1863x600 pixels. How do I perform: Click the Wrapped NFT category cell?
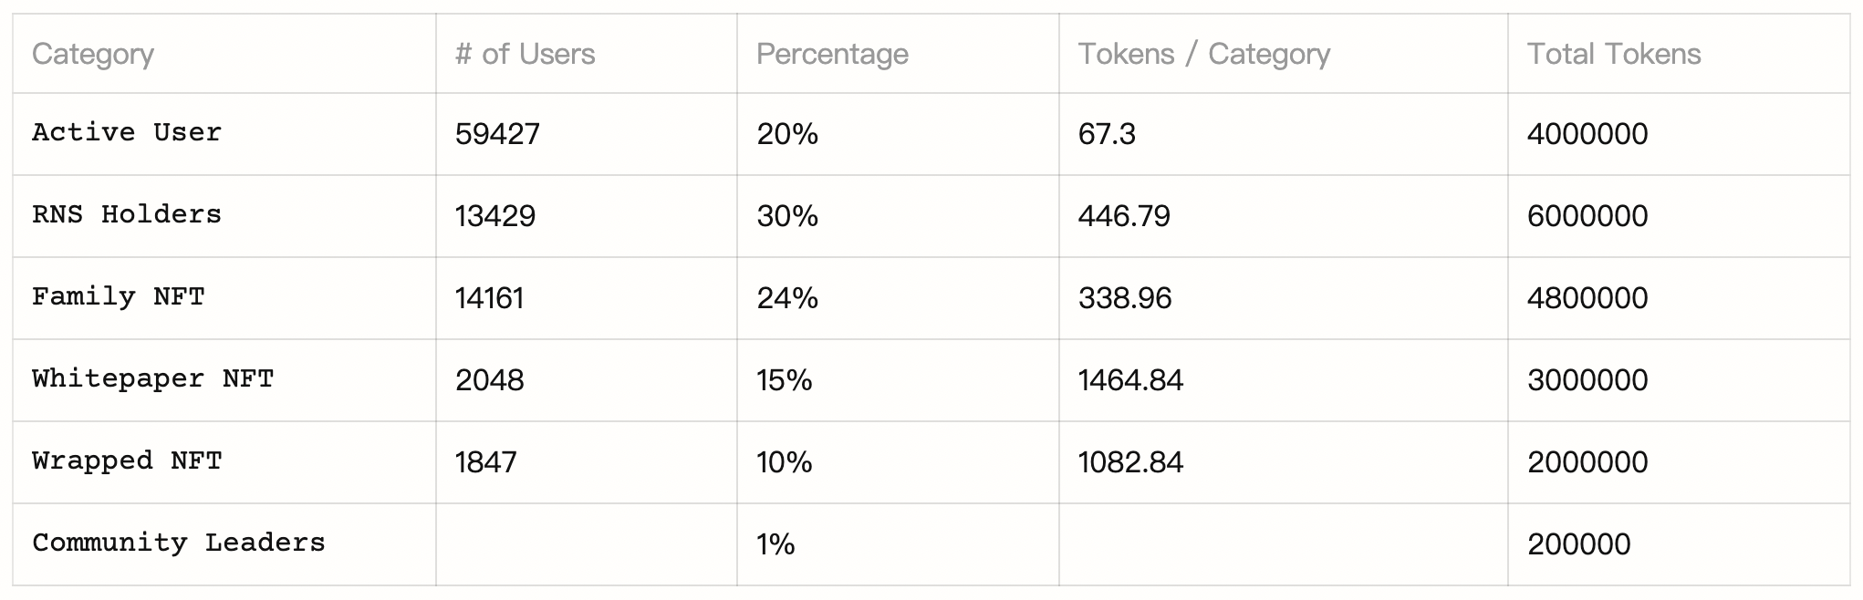coord(127,461)
